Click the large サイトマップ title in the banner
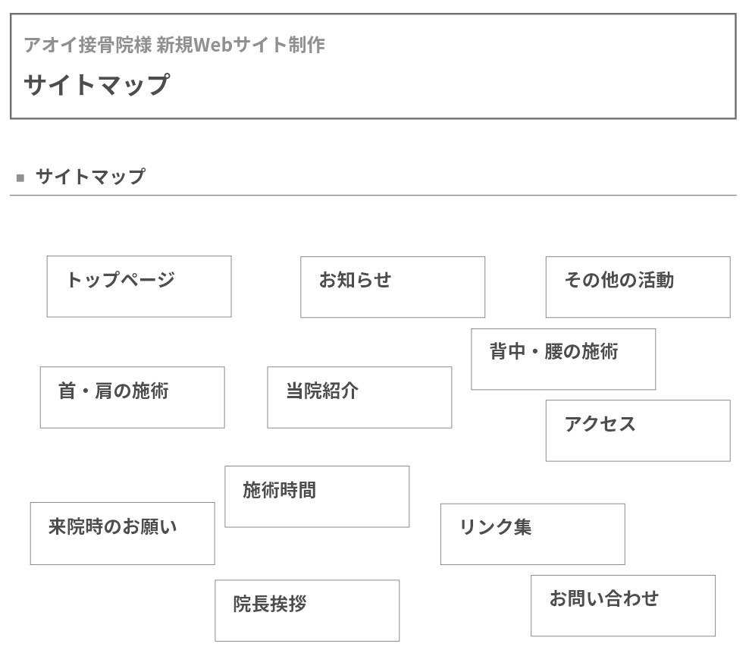This screenshot has height=650, width=749. (x=96, y=84)
